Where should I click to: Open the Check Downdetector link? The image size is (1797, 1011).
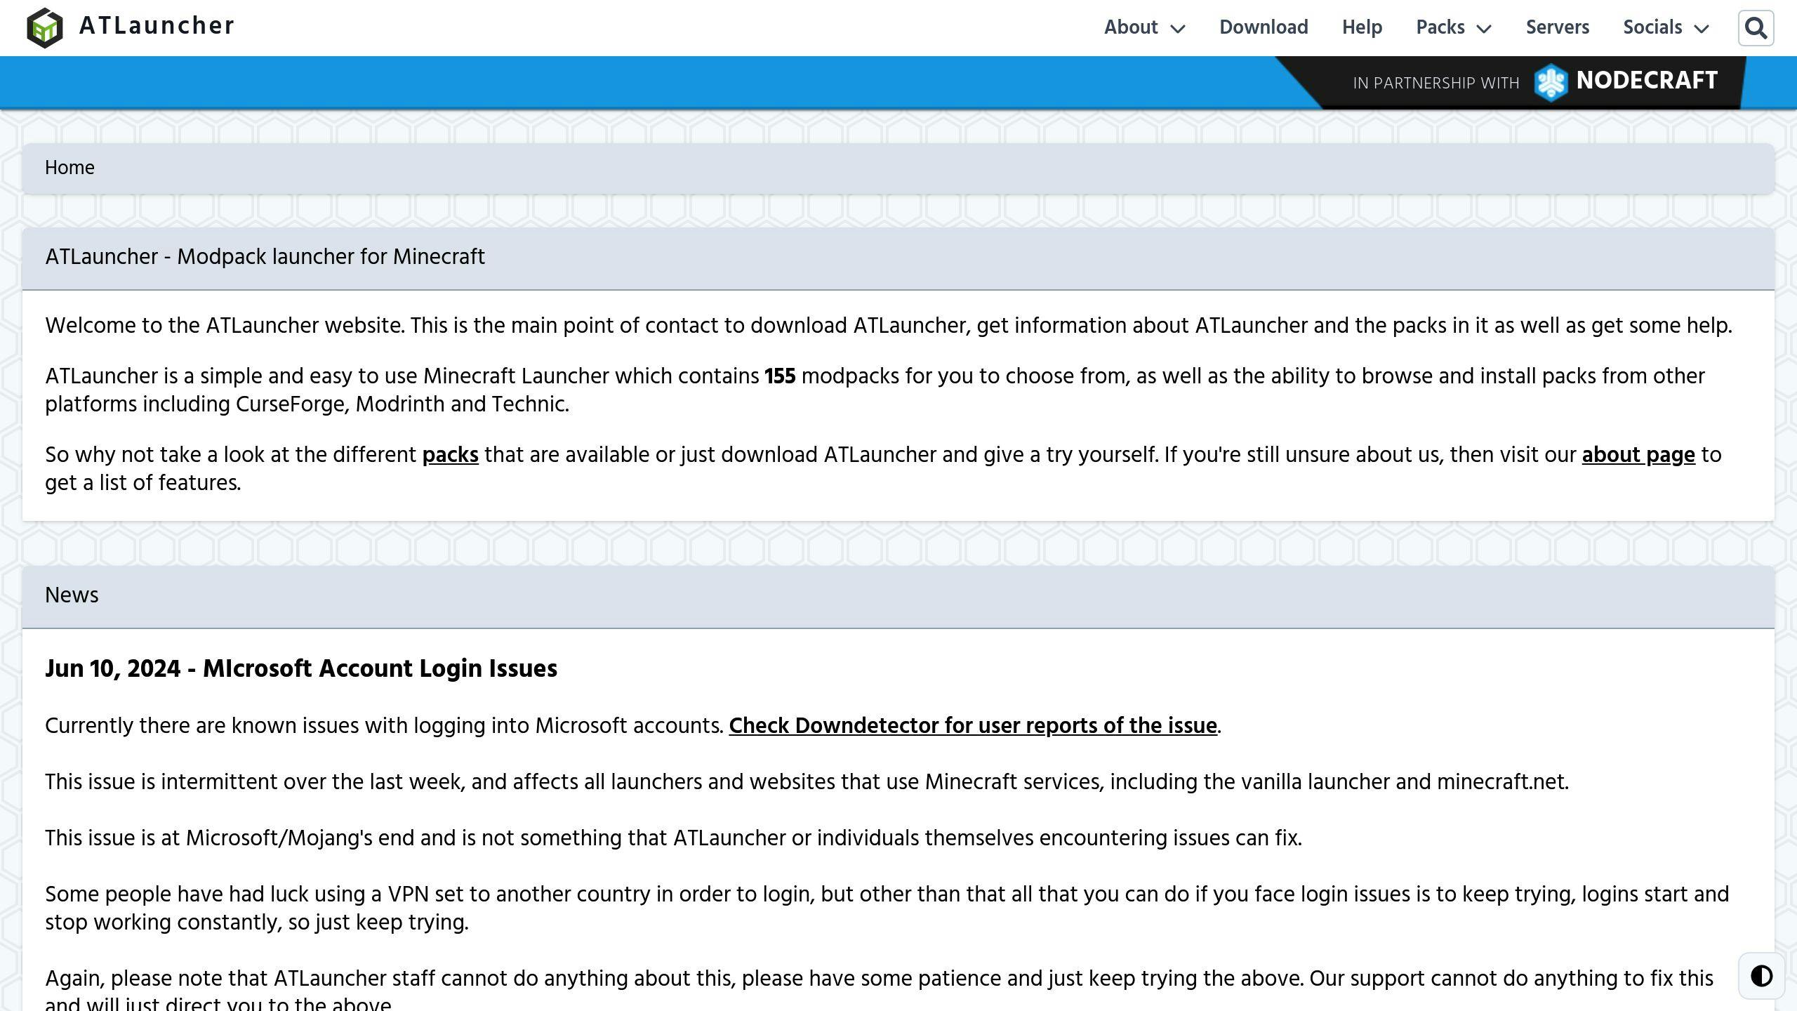click(972, 726)
